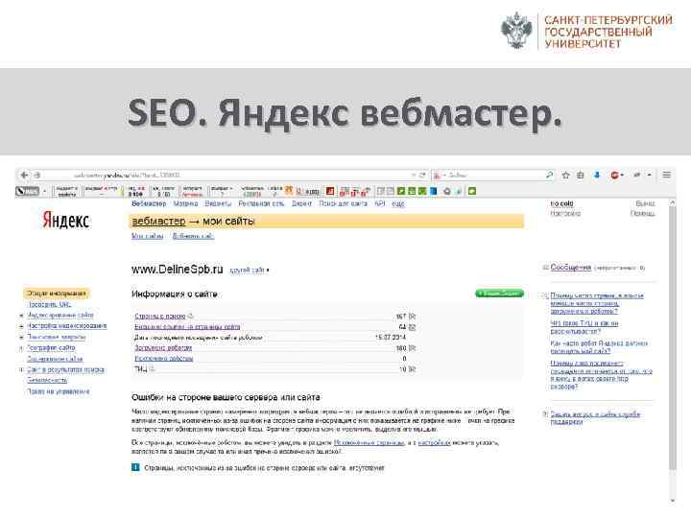Click the bookmark star icon
The height and width of the screenshot is (518, 691).
[566, 175]
